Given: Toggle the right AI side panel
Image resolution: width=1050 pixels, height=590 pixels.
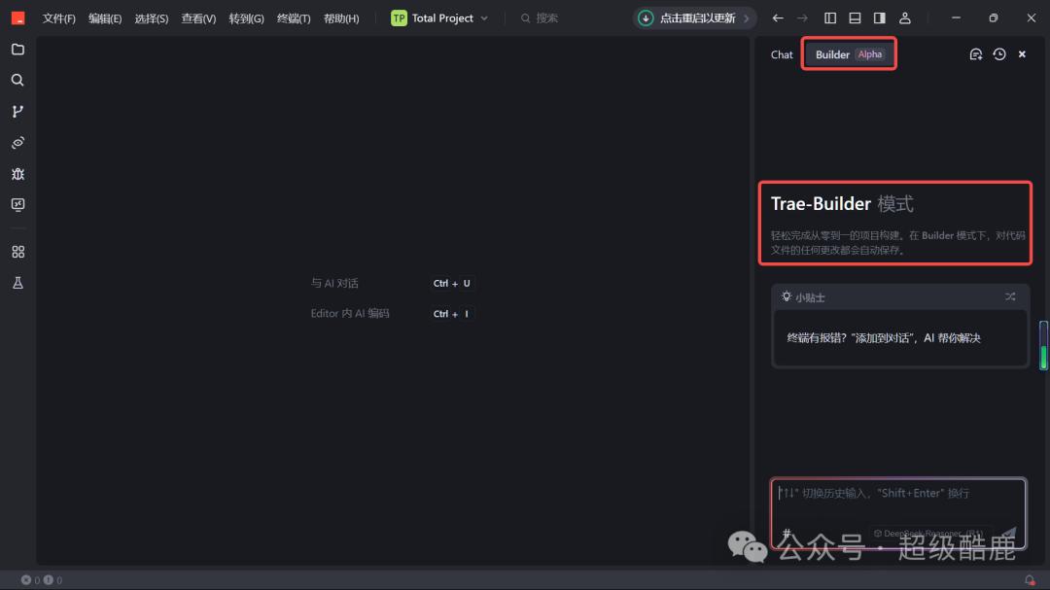Looking at the screenshot, I should (880, 18).
